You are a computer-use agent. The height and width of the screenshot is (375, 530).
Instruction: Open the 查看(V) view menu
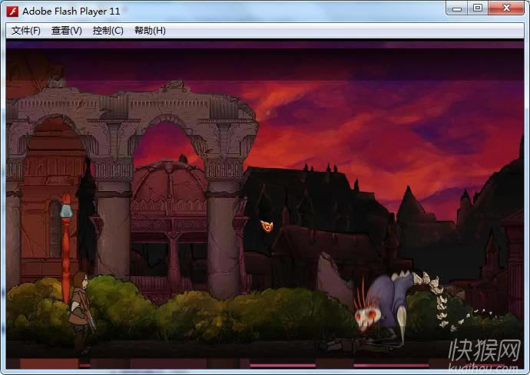tap(67, 31)
